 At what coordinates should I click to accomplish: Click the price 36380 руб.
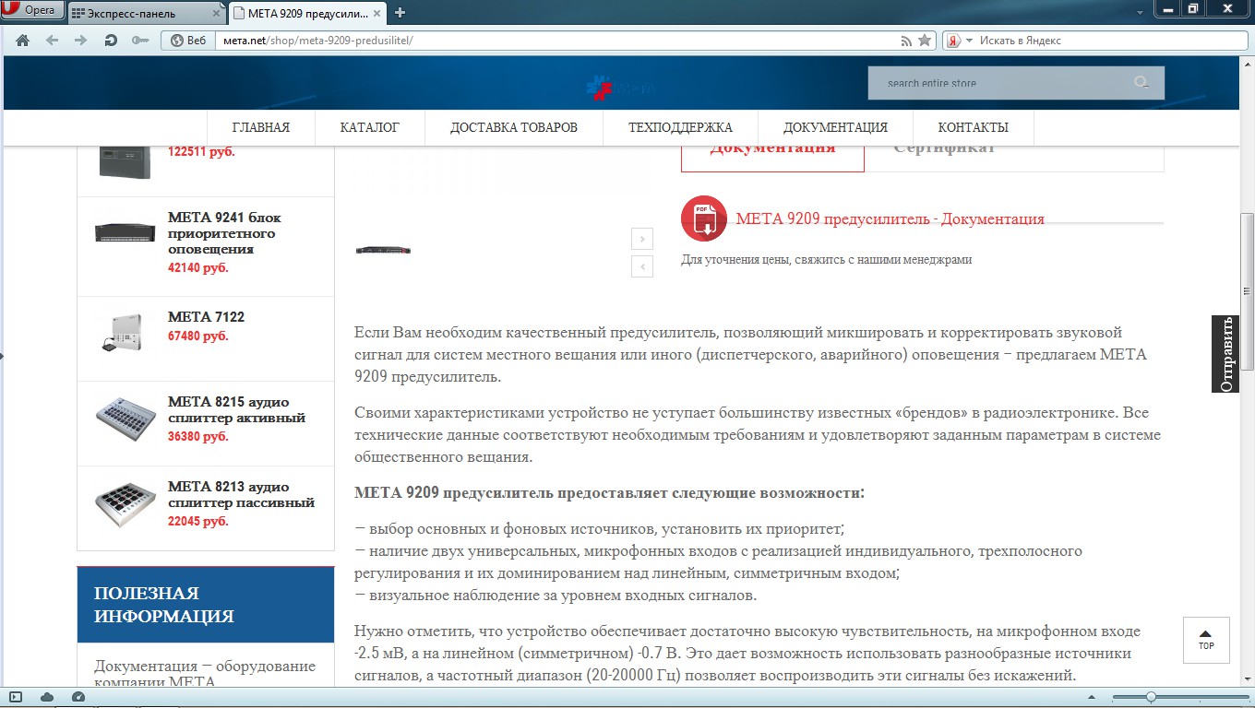coord(197,437)
